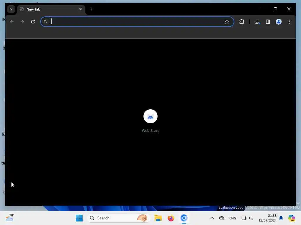Select the Chrome taskbar icon
The height and width of the screenshot is (225, 301).
[x=184, y=218]
